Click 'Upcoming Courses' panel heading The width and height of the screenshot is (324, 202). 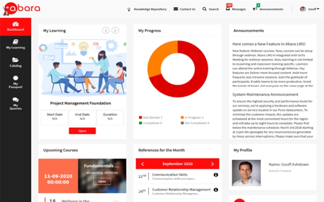[x=60, y=150]
